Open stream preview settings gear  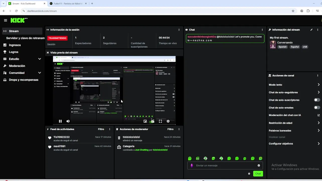pyautogui.click(x=168, y=121)
